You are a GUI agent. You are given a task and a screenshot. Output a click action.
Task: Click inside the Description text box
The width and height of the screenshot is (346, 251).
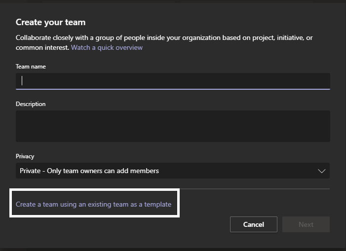click(173, 126)
